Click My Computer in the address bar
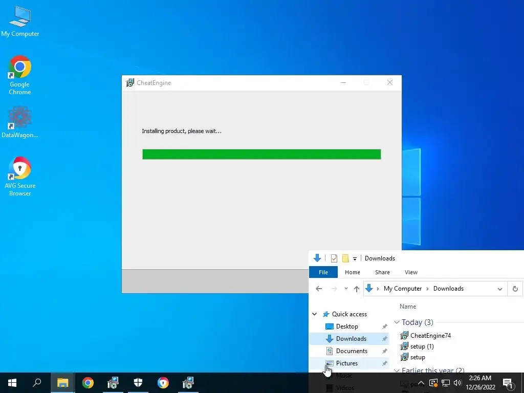Image resolution: width=524 pixels, height=393 pixels. coord(402,289)
